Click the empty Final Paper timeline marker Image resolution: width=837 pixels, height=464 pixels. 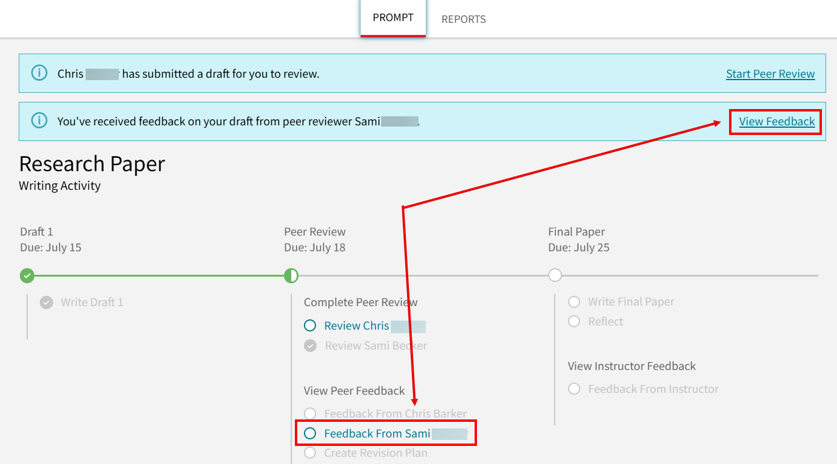pos(555,275)
